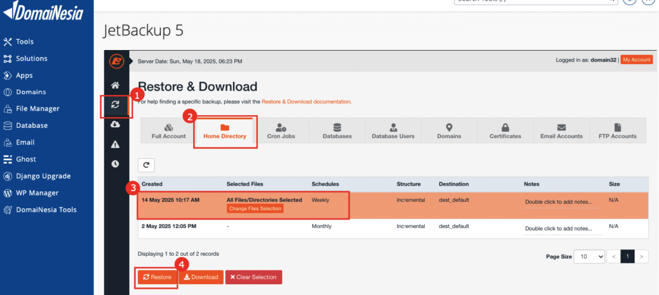Click the Weekly schedule cell
The image size is (659, 295).
(x=320, y=200)
